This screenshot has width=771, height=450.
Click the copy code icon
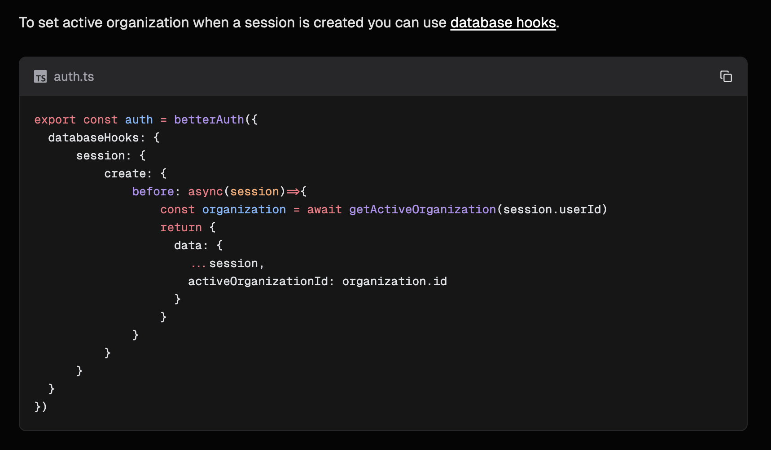point(726,77)
